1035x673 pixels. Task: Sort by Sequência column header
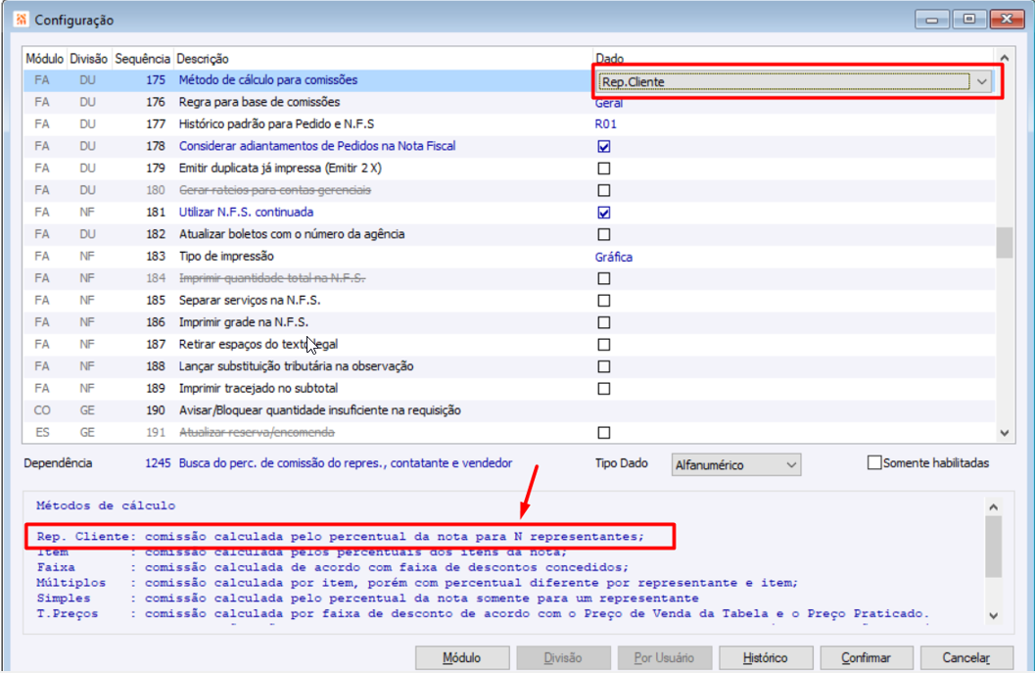coord(143,59)
